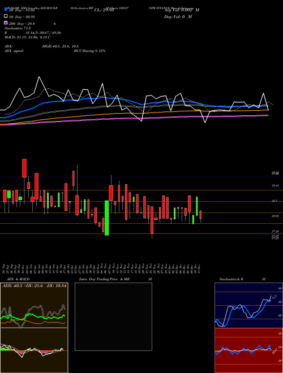Select the '200 Day - 28.8' legend text

pos(22,24)
